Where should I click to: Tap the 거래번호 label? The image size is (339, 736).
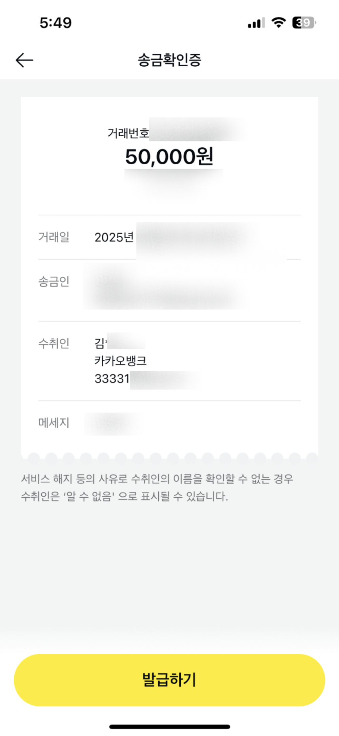128,133
